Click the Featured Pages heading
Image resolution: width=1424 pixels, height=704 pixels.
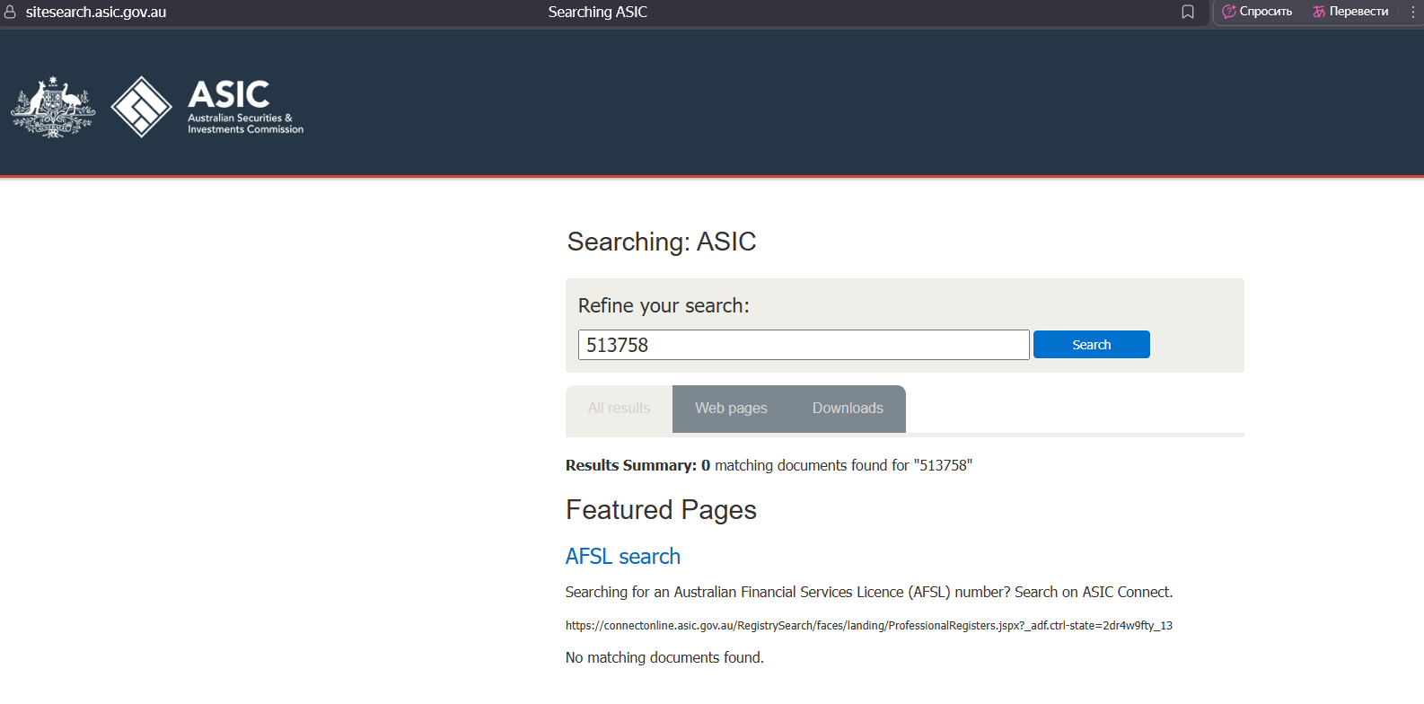point(661,510)
